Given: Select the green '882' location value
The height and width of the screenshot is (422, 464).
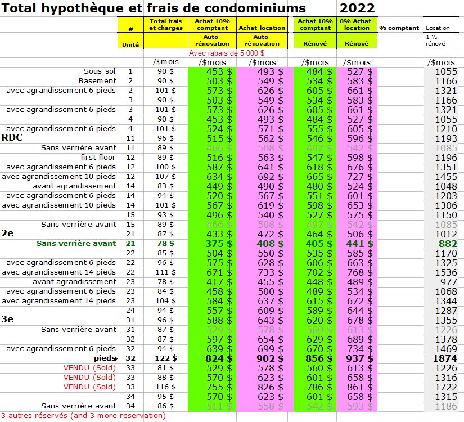Looking at the screenshot, I should coord(448,244).
